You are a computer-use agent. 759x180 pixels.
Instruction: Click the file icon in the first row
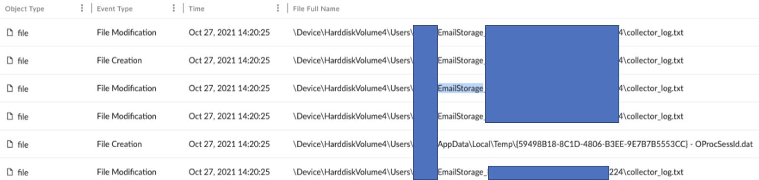pyautogui.click(x=10, y=32)
